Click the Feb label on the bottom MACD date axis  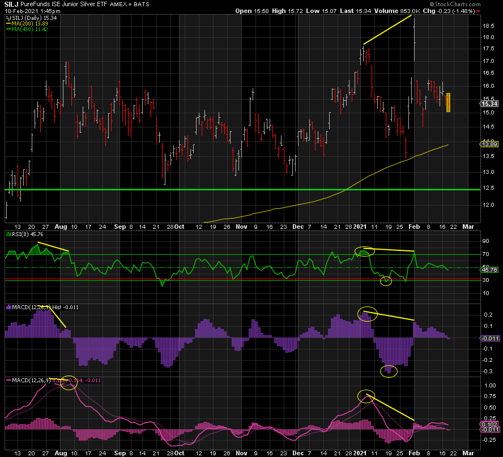(414, 453)
